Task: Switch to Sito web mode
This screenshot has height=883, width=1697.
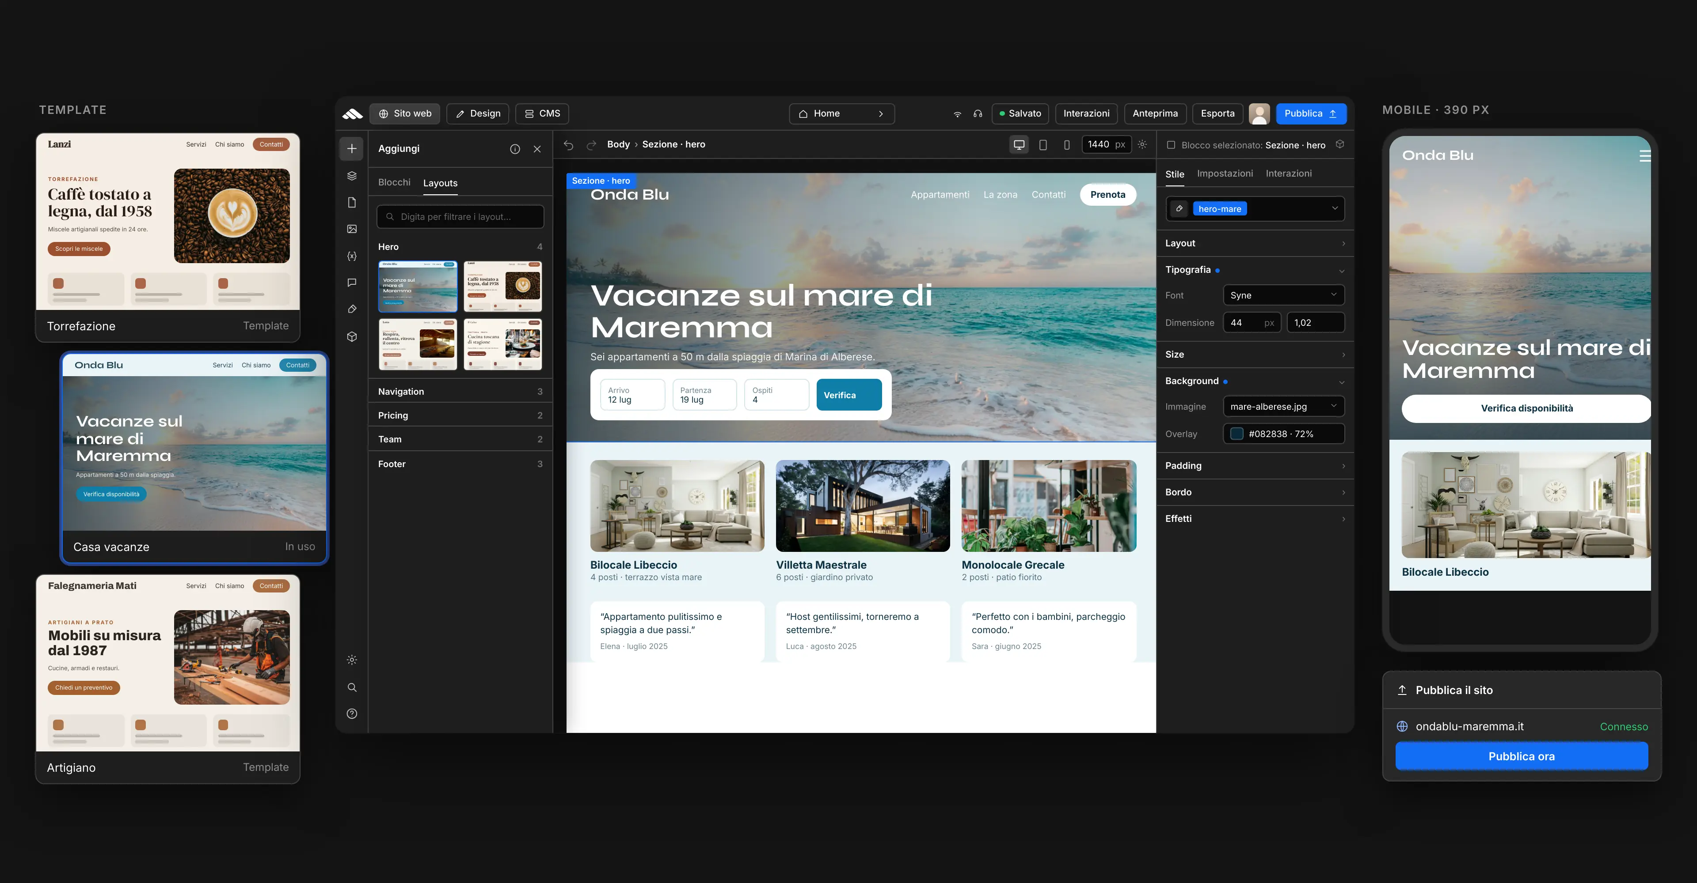Action: point(405,114)
